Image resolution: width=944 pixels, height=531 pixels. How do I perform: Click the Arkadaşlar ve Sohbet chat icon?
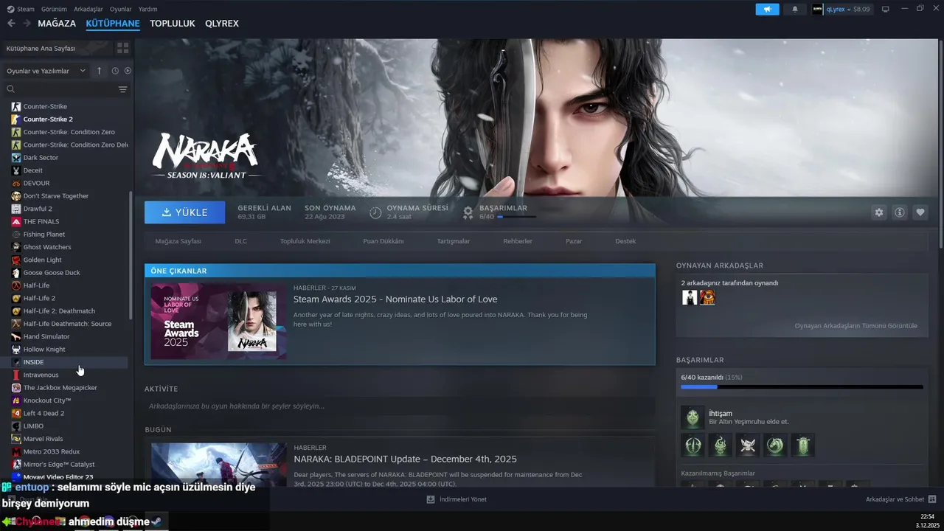click(x=932, y=499)
